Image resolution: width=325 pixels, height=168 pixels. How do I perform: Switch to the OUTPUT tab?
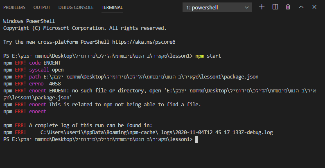pyautogui.click(x=42, y=7)
